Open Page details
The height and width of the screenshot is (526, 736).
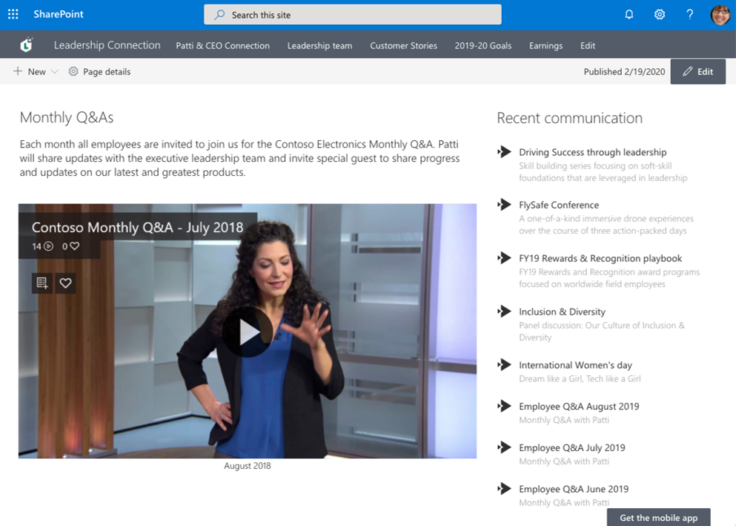(99, 71)
